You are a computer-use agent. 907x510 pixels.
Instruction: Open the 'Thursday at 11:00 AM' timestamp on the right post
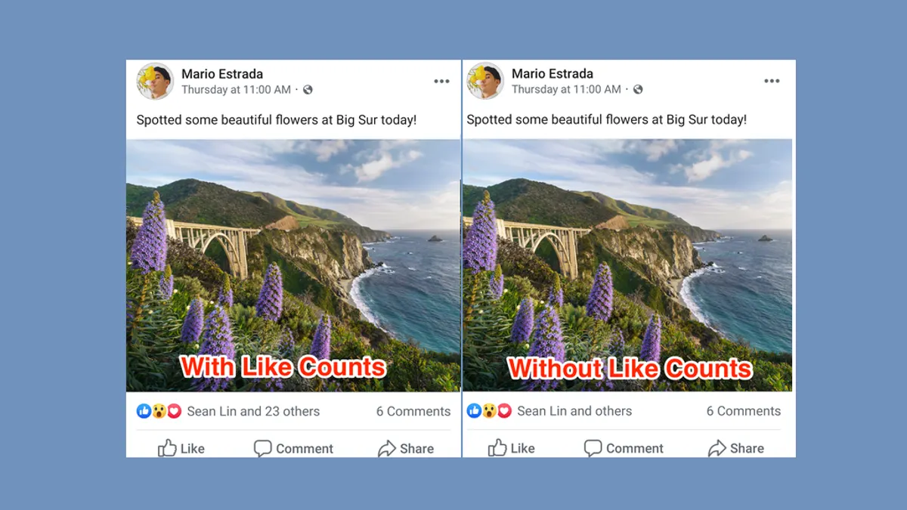point(566,90)
